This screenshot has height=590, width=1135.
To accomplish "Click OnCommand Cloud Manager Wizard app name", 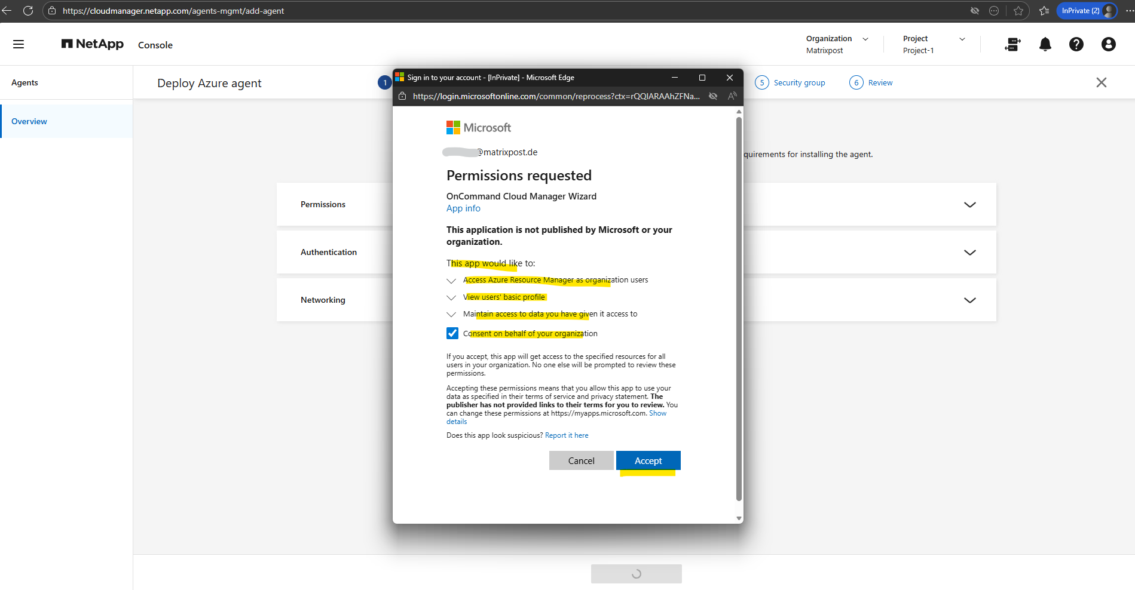I will (521, 196).
